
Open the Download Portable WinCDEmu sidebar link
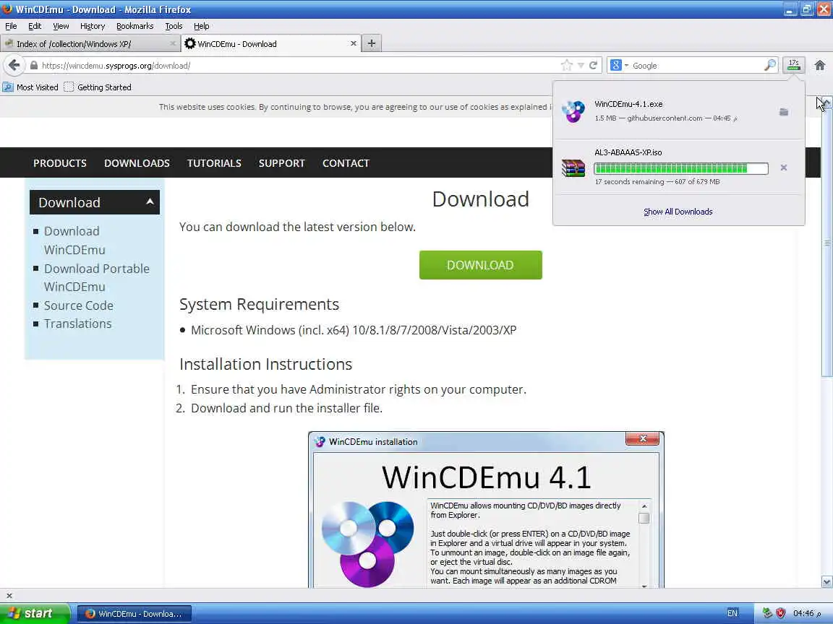click(x=97, y=277)
